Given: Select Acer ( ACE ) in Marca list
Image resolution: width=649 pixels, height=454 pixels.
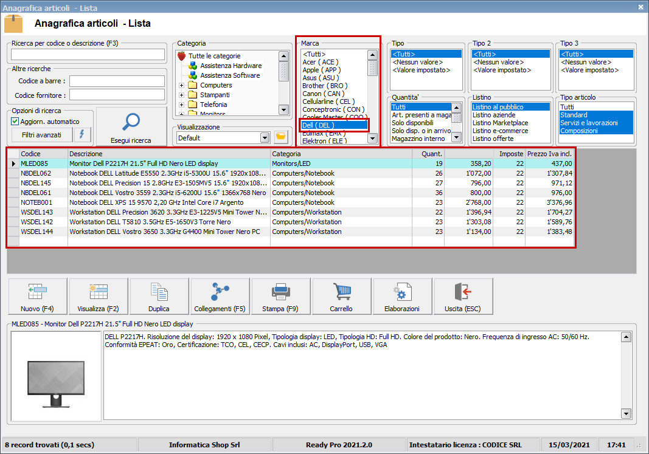Looking at the screenshot, I should (x=321, y=62).
